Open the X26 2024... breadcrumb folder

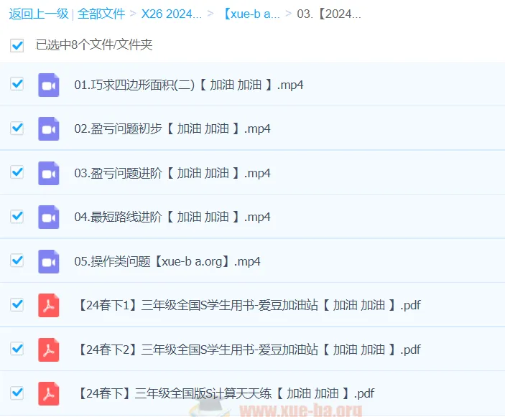click(x=171, y=14)
